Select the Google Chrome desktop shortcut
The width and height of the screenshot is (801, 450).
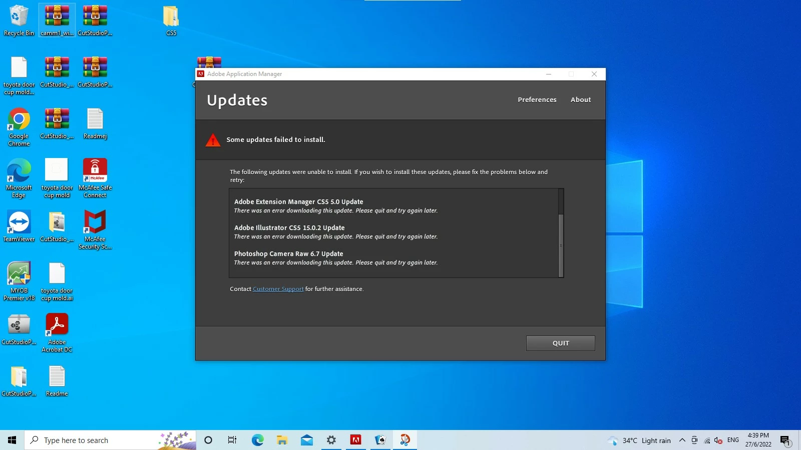pyautogui.click(x=19, y=127)
